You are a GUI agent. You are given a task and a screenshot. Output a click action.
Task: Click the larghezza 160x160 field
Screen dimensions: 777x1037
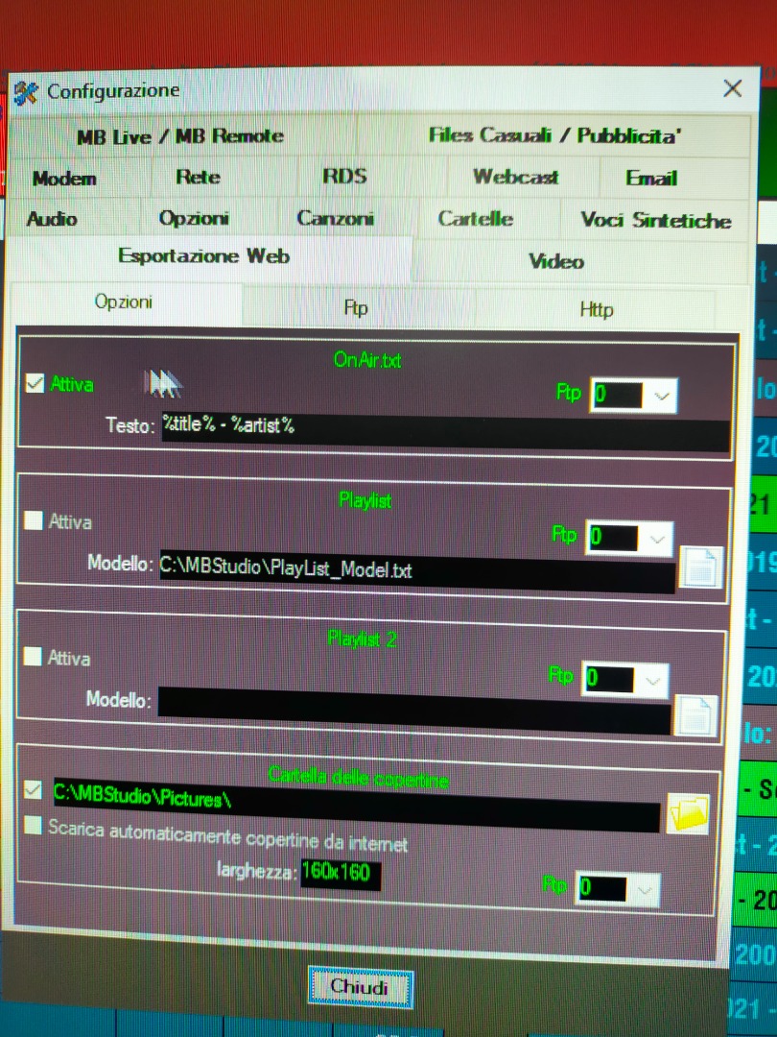pos(341,873)
